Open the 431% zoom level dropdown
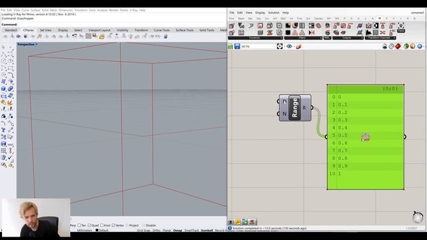Screen dimensions: 427x240 [x=274, y=47]
